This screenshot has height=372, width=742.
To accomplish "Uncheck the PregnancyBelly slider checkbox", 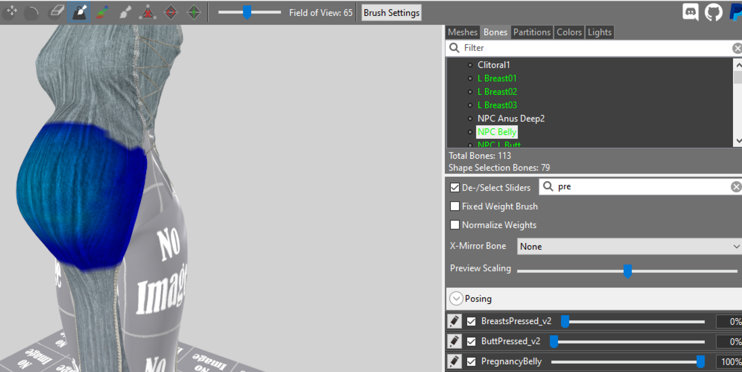I will tap(471, 362).
